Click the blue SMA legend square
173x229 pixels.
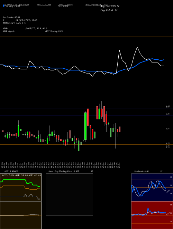[4, 6]
